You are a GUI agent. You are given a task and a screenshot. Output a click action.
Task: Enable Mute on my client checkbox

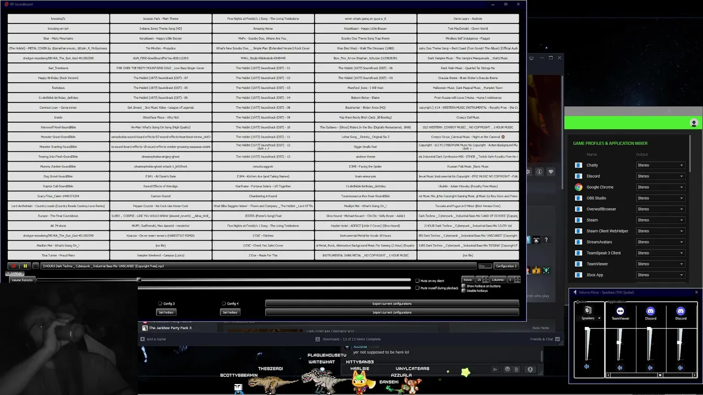click(x=417, y=281)
